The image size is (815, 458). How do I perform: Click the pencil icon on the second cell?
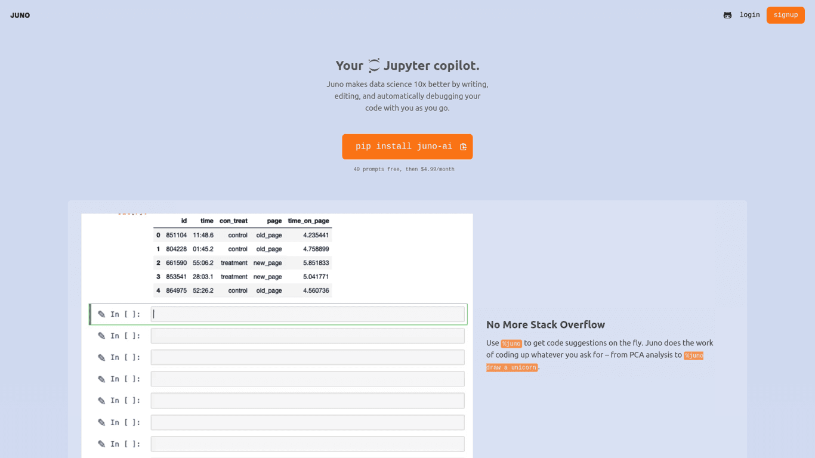(101, 336)
